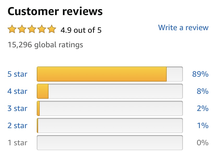Select the 2% percentage link
Screen dimensions: 216x158
202,108
